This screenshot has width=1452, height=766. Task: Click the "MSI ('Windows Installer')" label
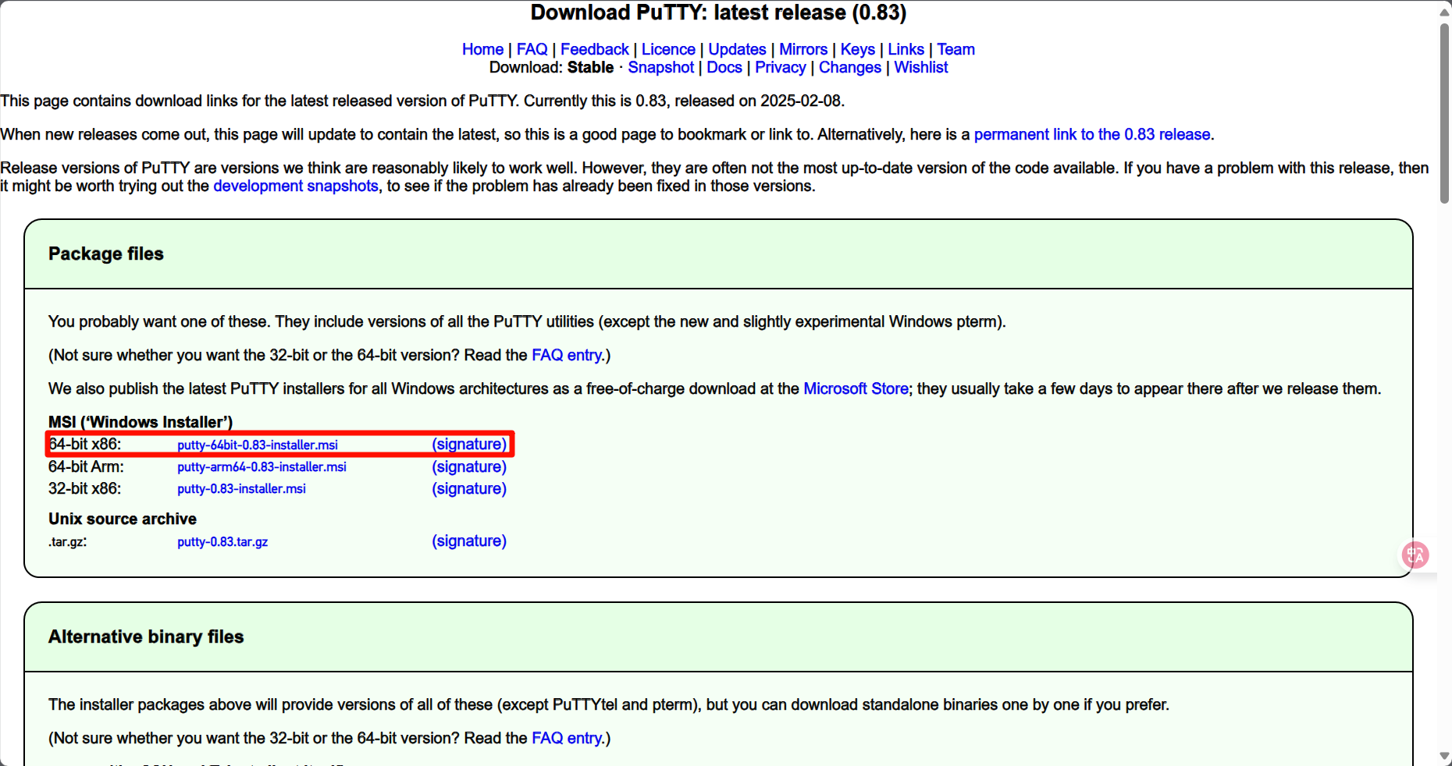141,422
